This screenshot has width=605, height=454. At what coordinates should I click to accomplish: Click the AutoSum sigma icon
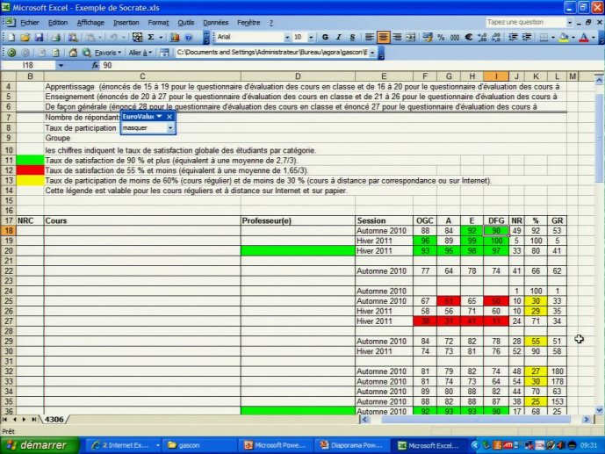click(x=151, y=38)
